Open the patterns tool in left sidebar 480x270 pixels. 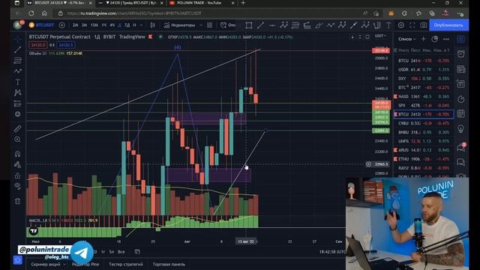coord(18,92)
